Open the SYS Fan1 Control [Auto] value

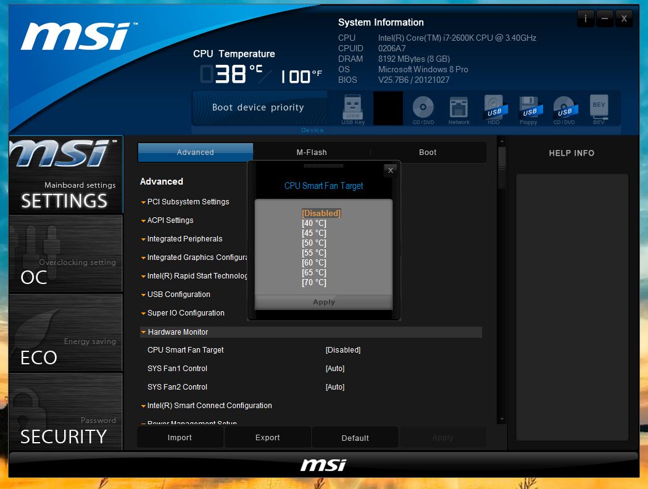[x=335, y=369]
